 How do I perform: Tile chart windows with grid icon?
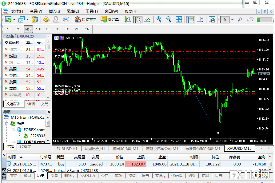(x=179, y=19)
